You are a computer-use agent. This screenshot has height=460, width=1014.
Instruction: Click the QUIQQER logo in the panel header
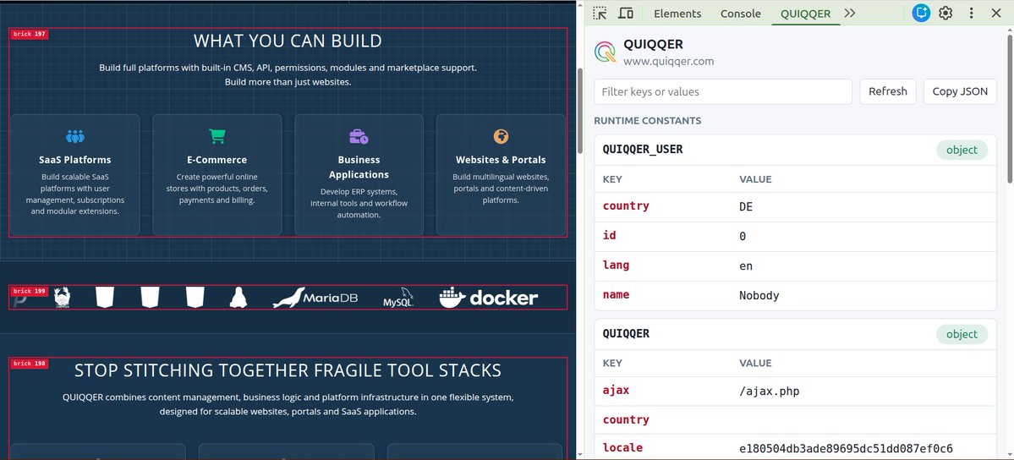tap(606, 52)
